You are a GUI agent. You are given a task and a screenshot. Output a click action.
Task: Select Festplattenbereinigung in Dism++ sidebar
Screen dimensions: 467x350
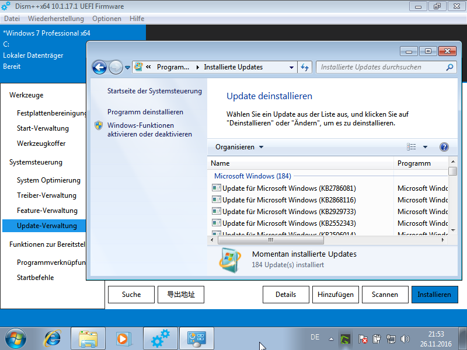point(51,113)
